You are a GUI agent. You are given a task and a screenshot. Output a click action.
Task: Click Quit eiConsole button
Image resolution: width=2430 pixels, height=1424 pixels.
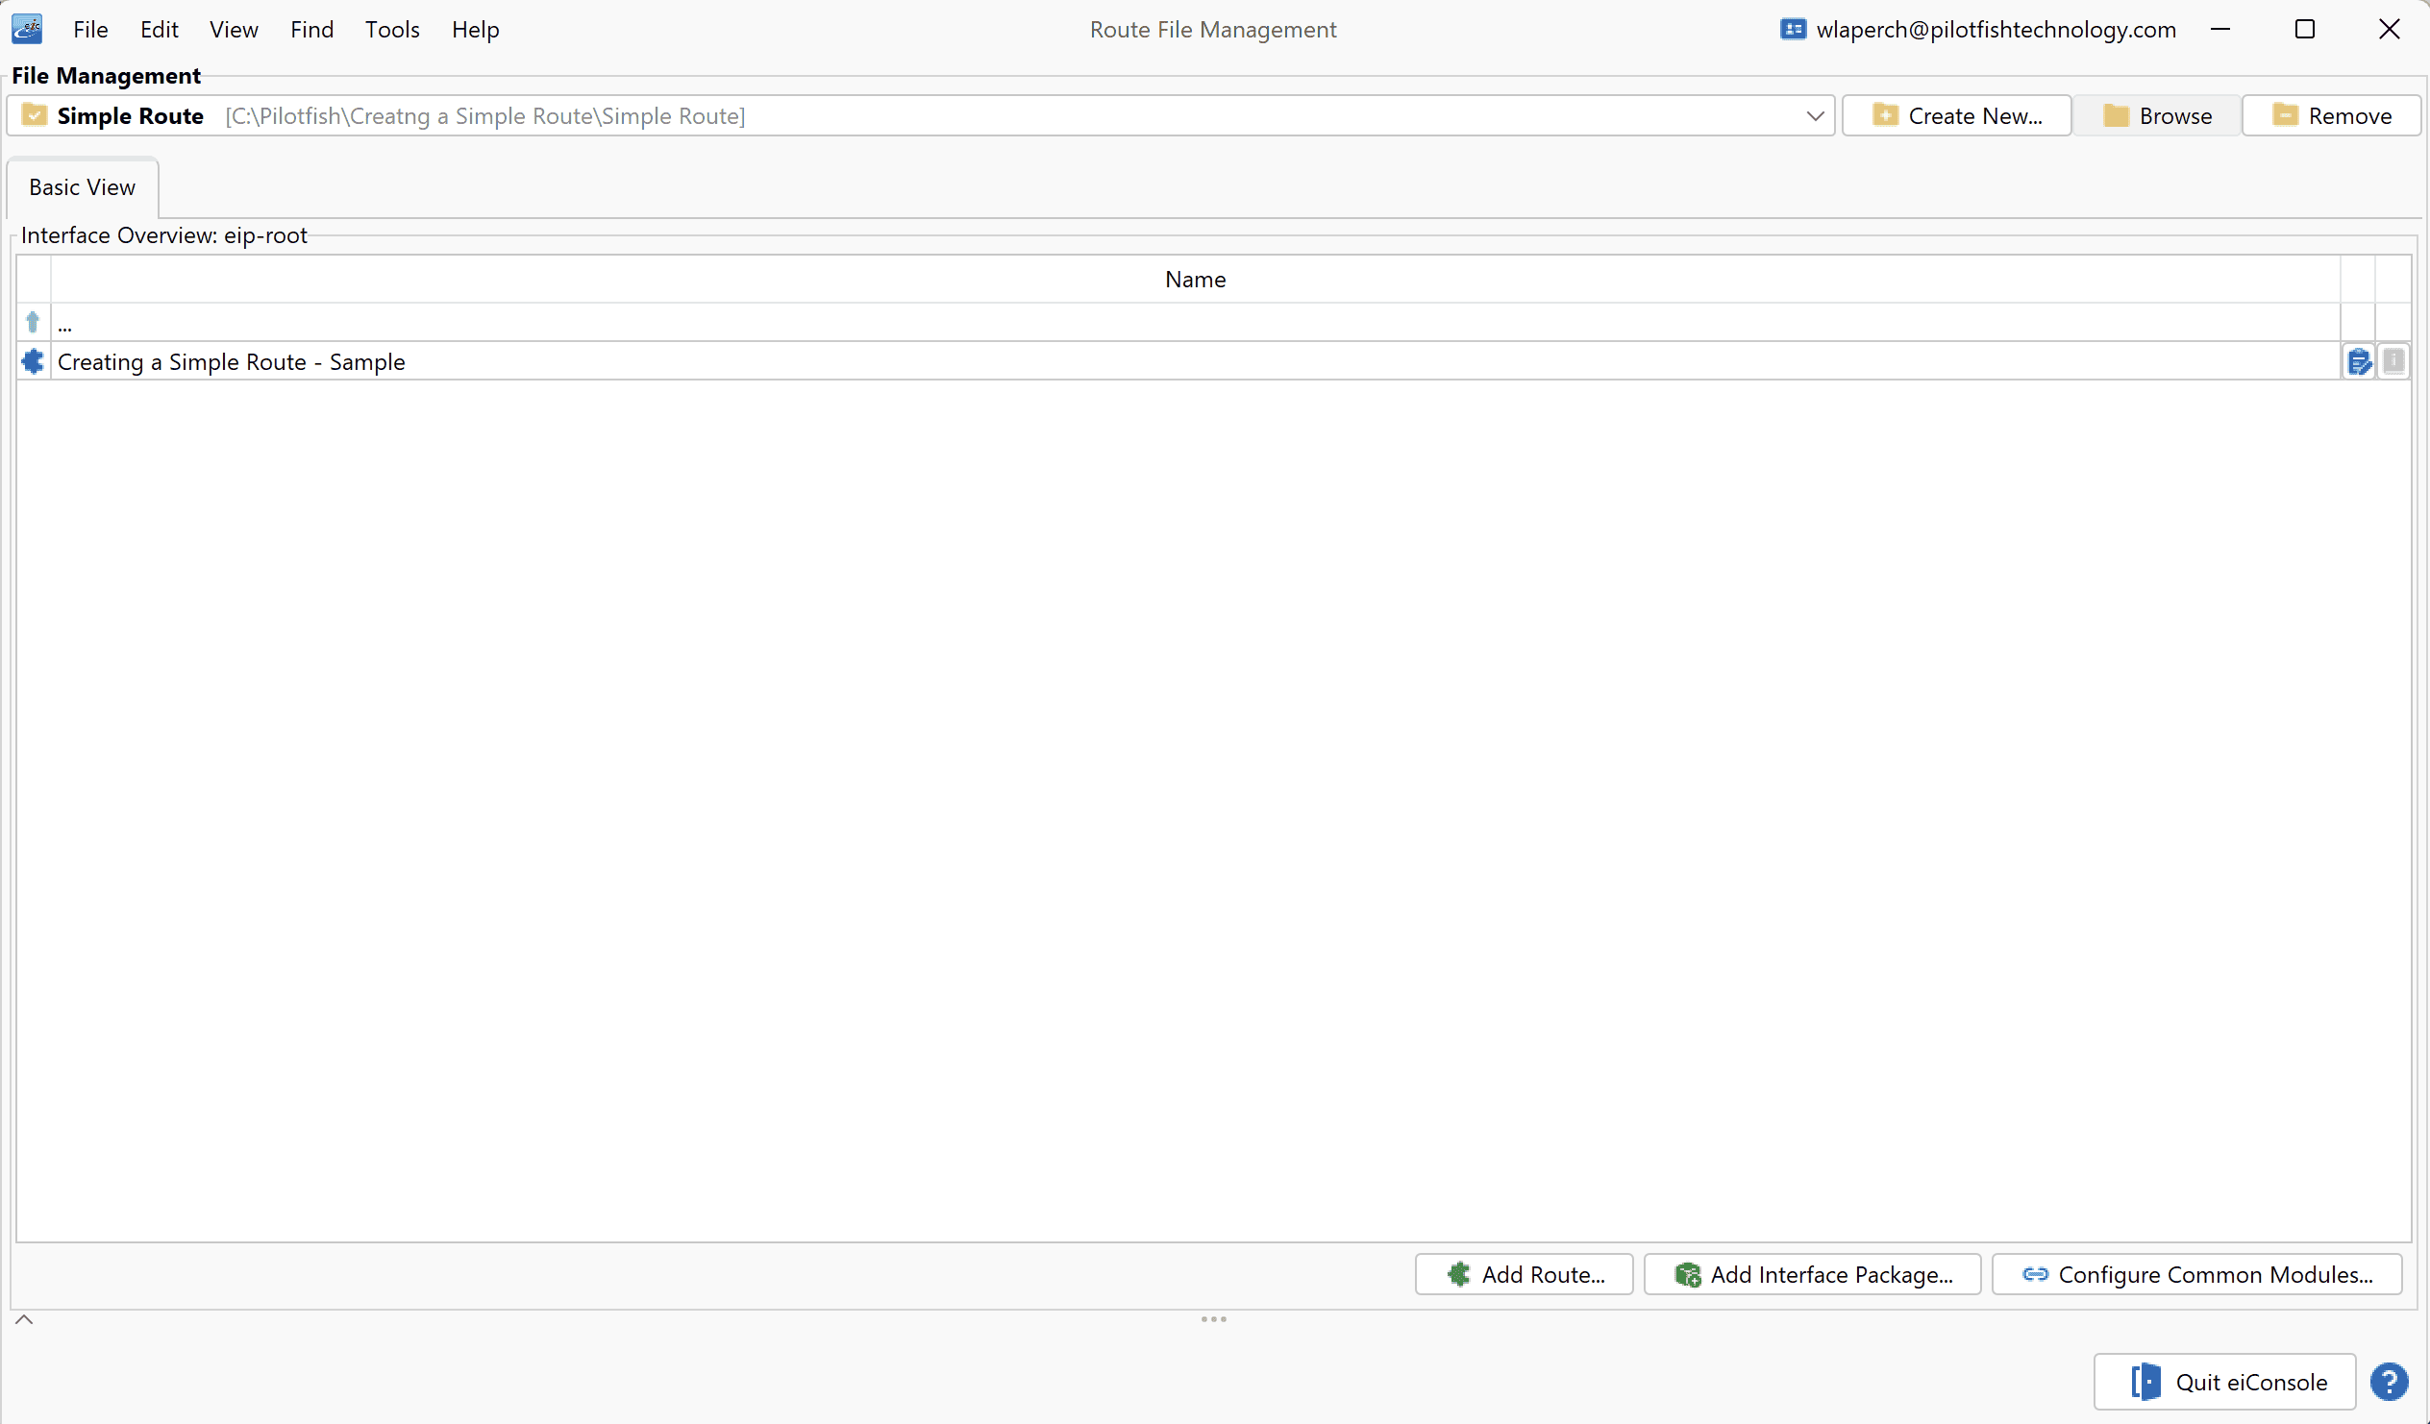tap(2224, 1382)
